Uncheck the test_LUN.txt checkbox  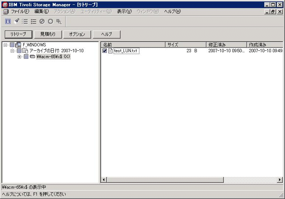tap(105, 51)
